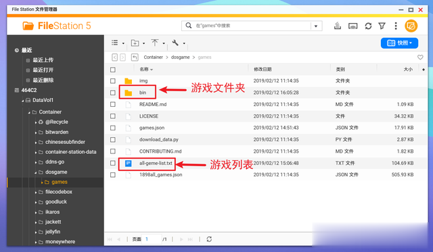Check the box for README.md
Image resolution: width=433 pixels, height=252 pixels.
[113, 104]
